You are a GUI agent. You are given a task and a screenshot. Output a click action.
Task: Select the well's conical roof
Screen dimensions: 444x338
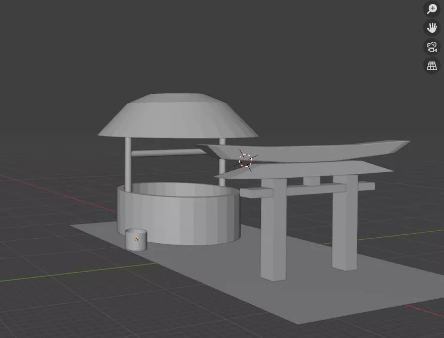(178, 116)
